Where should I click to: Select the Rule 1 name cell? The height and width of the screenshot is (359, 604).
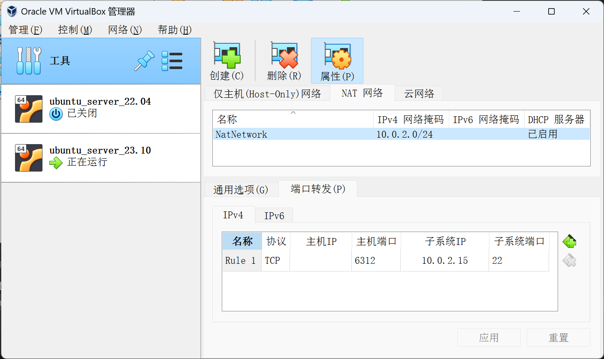pyautogui.click(x=242, y=260)
